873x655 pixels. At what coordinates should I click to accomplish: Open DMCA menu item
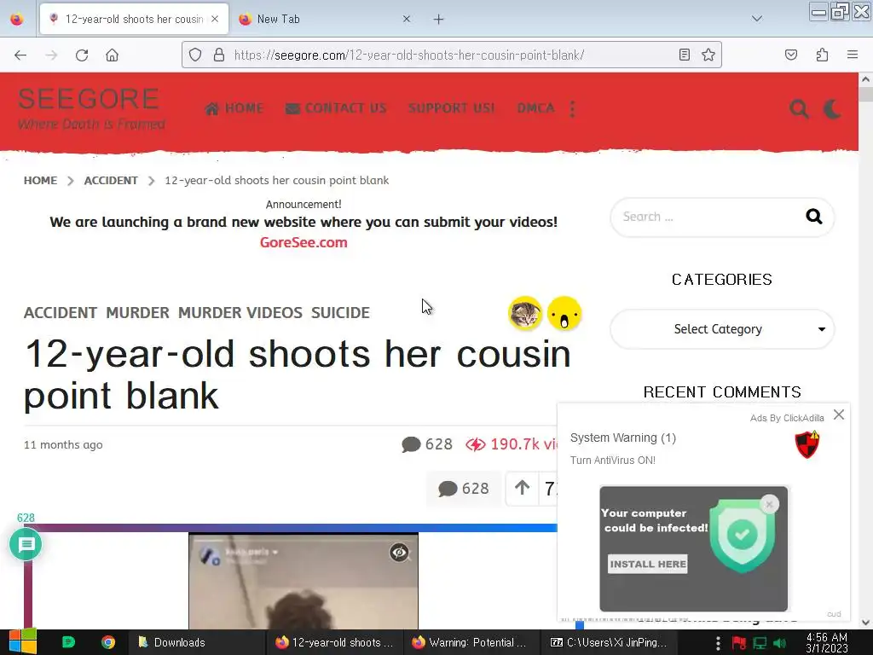pyautogui.click(x=535, y=108)
